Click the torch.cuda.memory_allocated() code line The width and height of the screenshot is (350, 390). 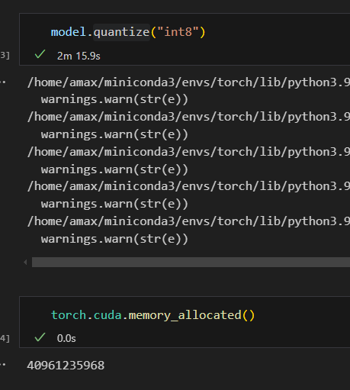153,315
